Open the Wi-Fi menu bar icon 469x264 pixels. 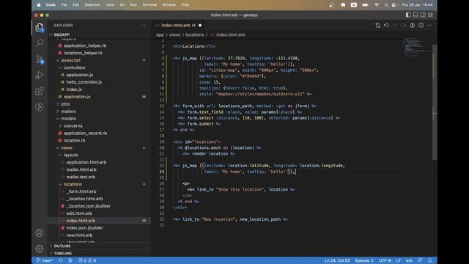(377, 5)
